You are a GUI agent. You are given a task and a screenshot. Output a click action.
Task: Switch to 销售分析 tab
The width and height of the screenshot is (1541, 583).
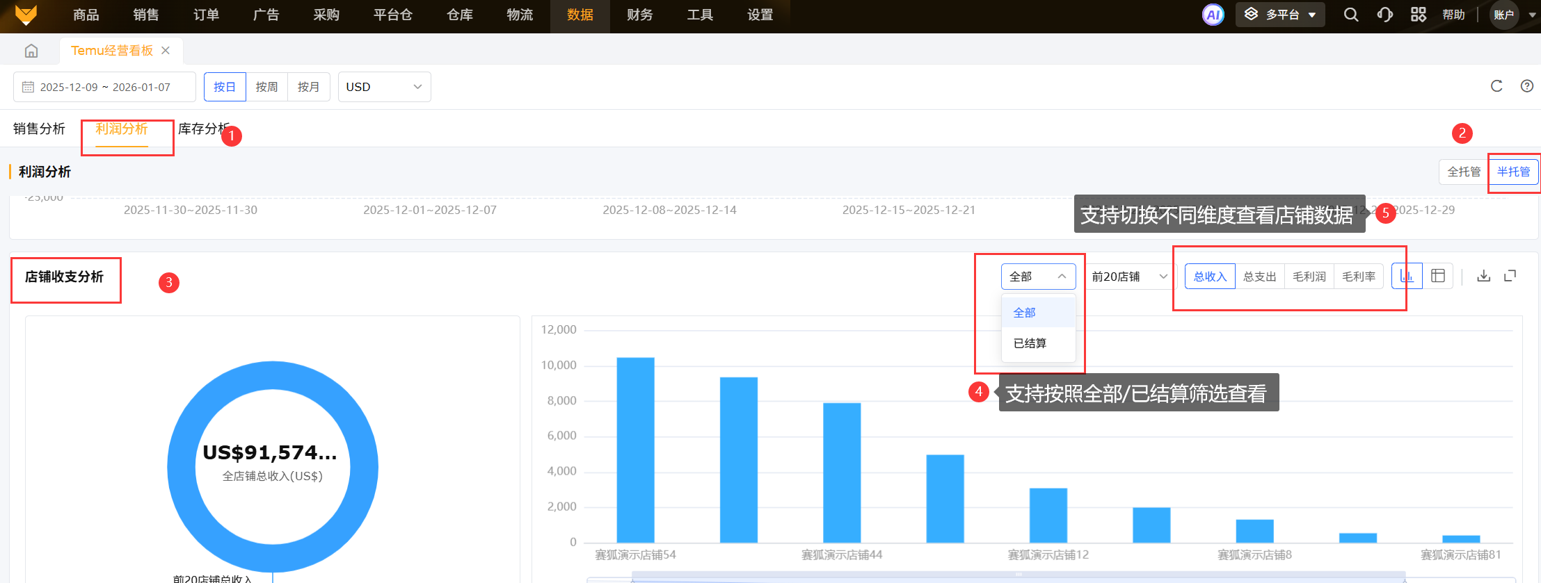[x=39, y=129]
